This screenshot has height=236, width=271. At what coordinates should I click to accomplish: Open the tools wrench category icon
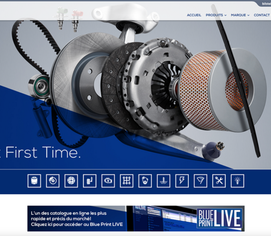tap(219, 181)
